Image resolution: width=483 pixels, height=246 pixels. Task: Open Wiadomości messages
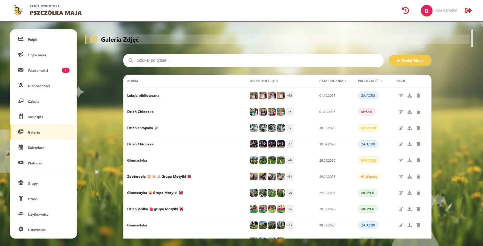coord(44,71)
